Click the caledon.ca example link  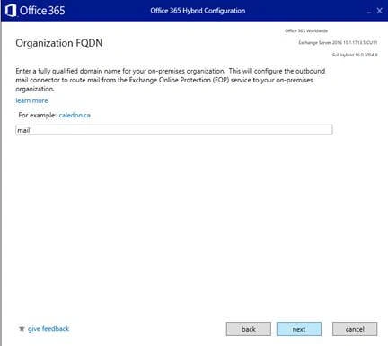pyautogui.click(x=75, y=115)
